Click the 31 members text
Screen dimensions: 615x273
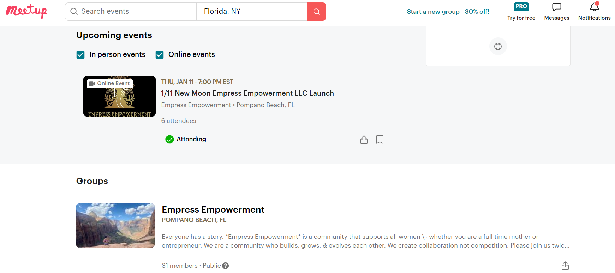point(180,266)
